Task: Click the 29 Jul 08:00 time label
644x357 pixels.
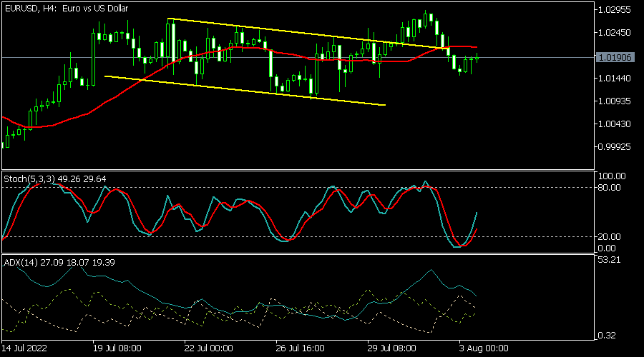Action: tap(392, 348)
